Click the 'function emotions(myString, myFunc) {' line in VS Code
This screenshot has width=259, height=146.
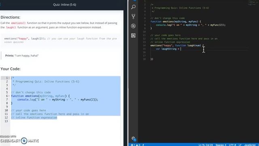[176, 21]
